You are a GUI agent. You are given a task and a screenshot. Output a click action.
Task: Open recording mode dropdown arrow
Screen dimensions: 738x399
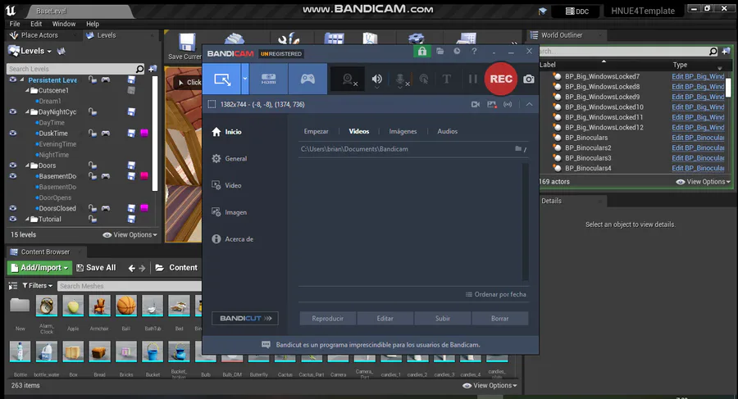click(244, 79)
